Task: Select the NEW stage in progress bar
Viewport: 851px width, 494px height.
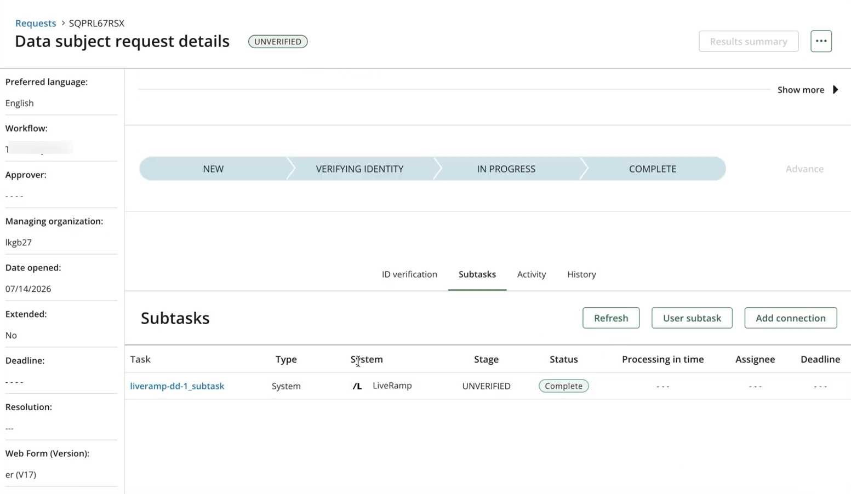Action: pyautogui.click(x=213, y=169)
